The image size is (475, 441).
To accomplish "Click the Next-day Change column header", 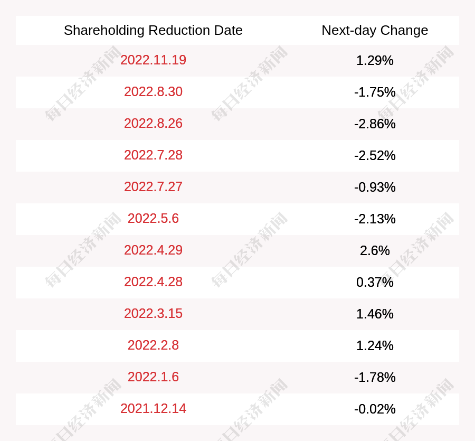I will [375, 30].
